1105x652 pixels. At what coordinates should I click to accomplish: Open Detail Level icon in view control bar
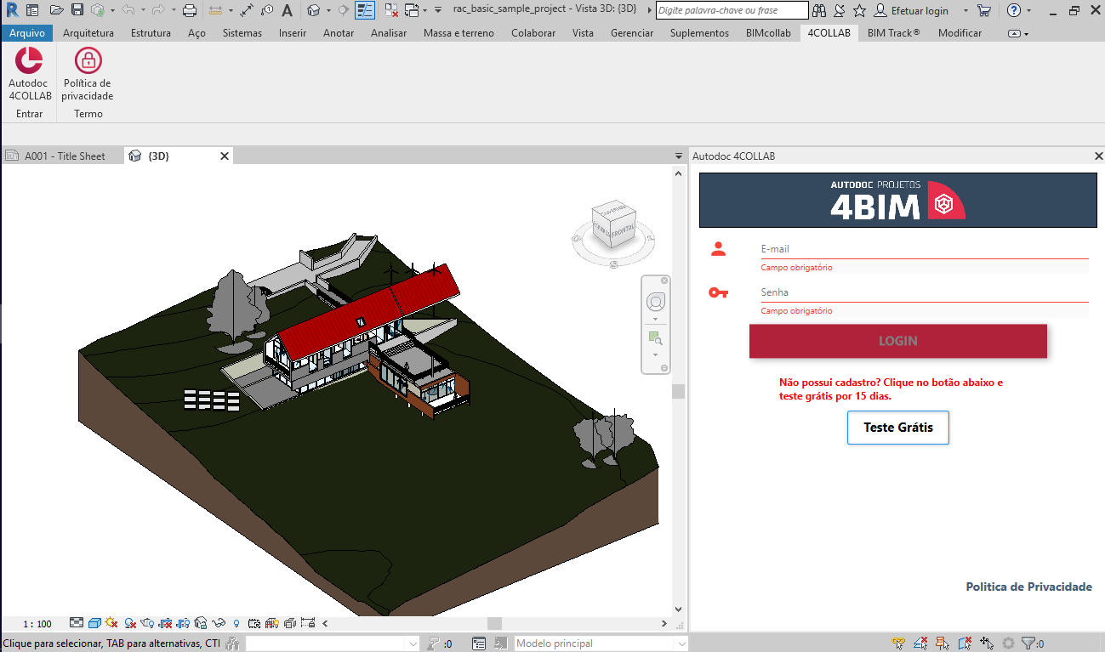(77, 623)
